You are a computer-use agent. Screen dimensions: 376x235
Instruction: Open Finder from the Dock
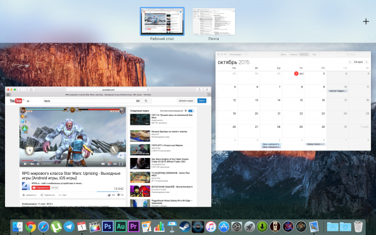18,227
